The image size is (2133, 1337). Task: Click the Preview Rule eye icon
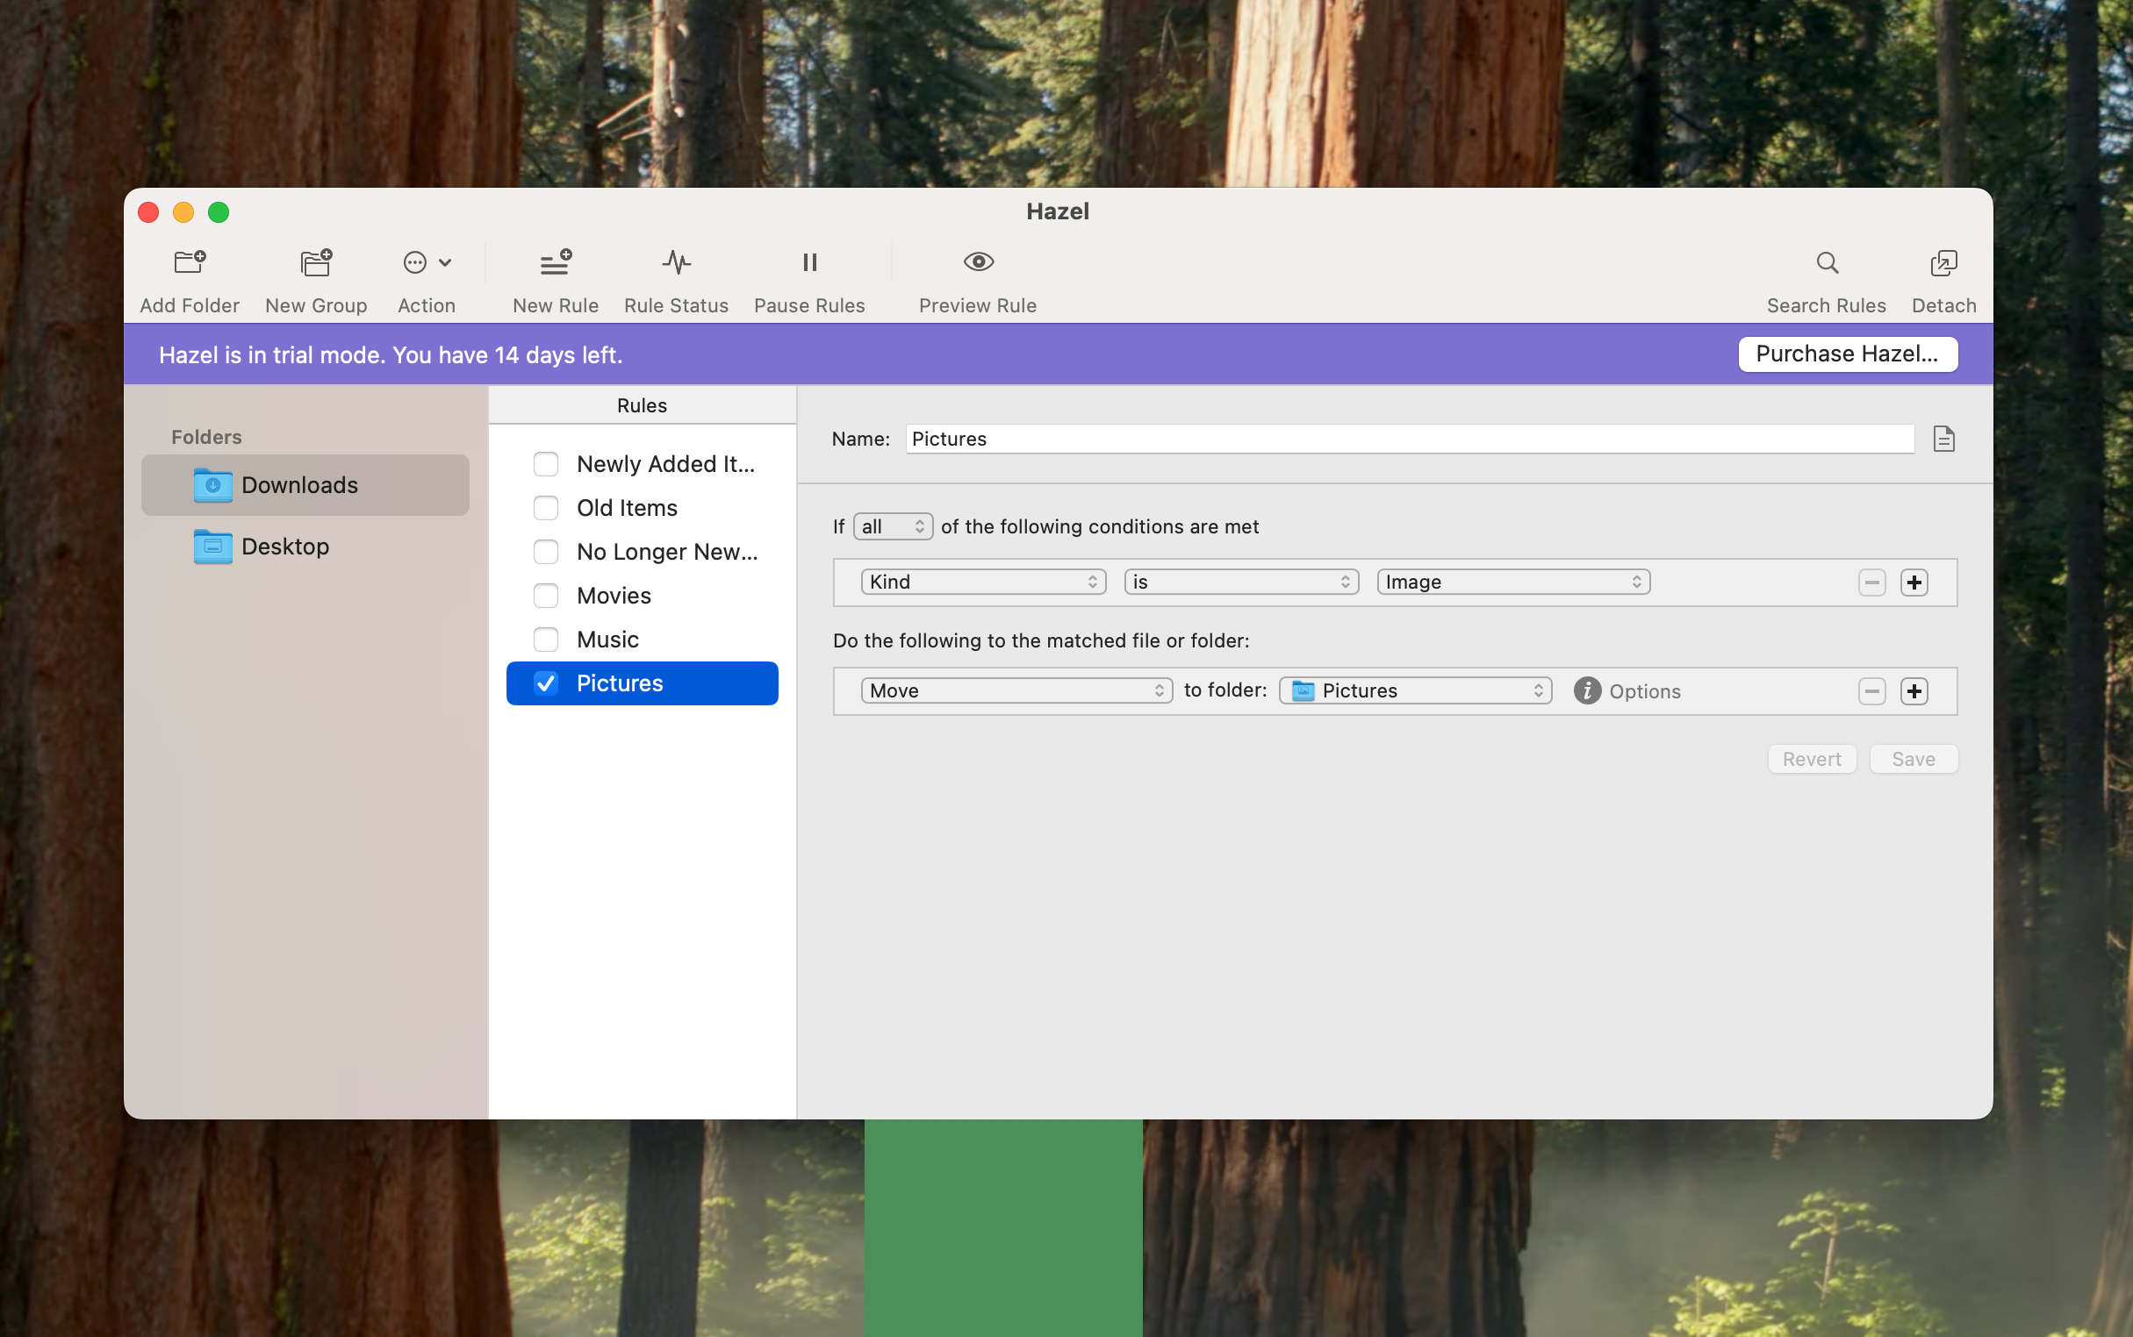coord(978,261)
